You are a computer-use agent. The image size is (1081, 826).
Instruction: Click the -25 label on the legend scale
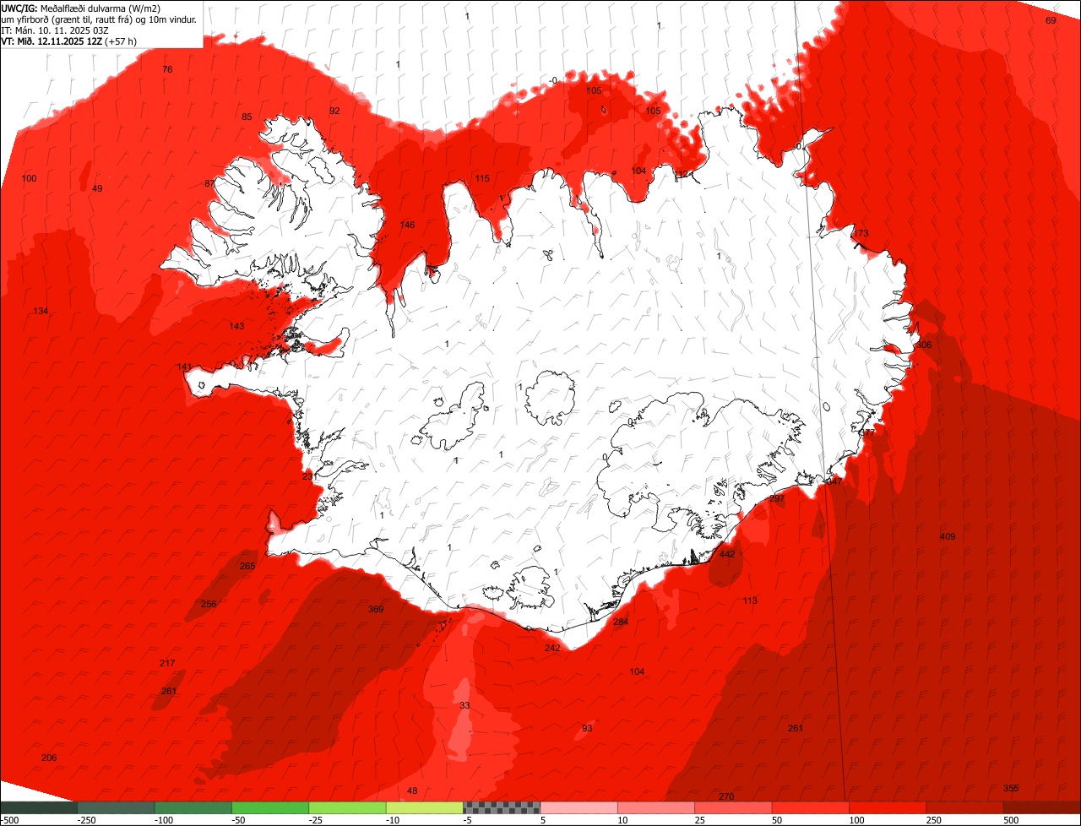click(x=317, y=820)
